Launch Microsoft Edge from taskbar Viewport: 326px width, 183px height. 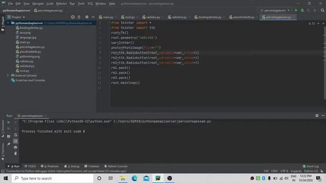134,178
